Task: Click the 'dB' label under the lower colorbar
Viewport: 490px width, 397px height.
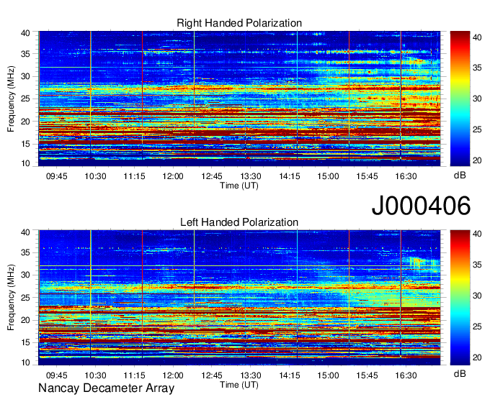Action: (460, 373)
